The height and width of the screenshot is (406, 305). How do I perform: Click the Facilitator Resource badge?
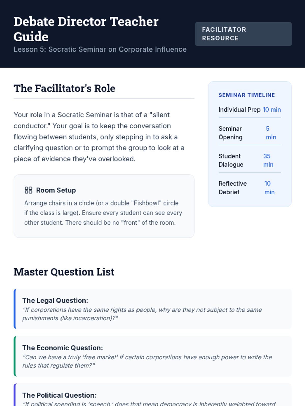point(243,34)
